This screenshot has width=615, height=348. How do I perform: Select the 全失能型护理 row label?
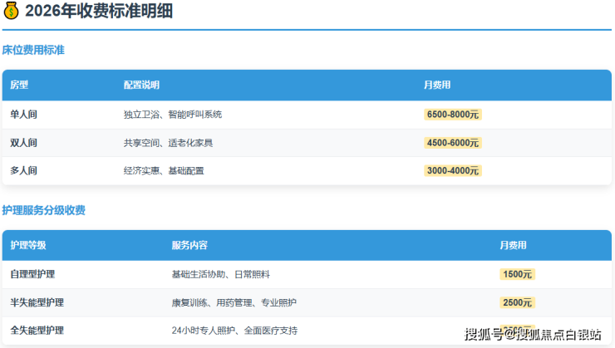37,331
